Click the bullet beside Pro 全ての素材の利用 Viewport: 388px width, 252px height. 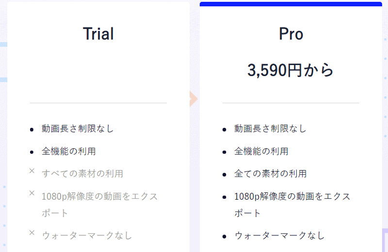(224, 174)
